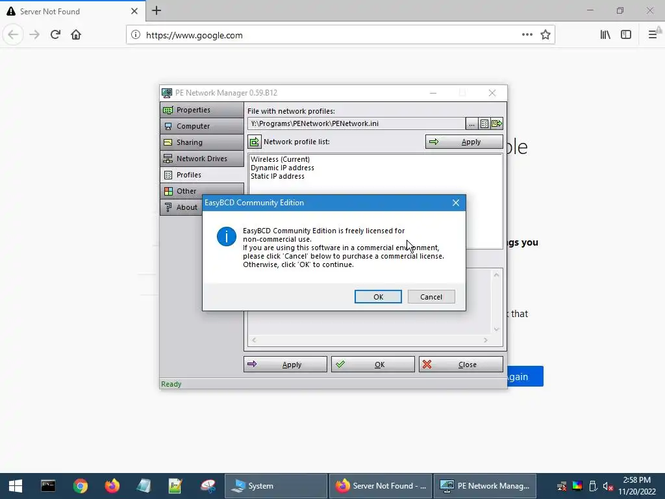Go to Firefox home page

point(76,35)
